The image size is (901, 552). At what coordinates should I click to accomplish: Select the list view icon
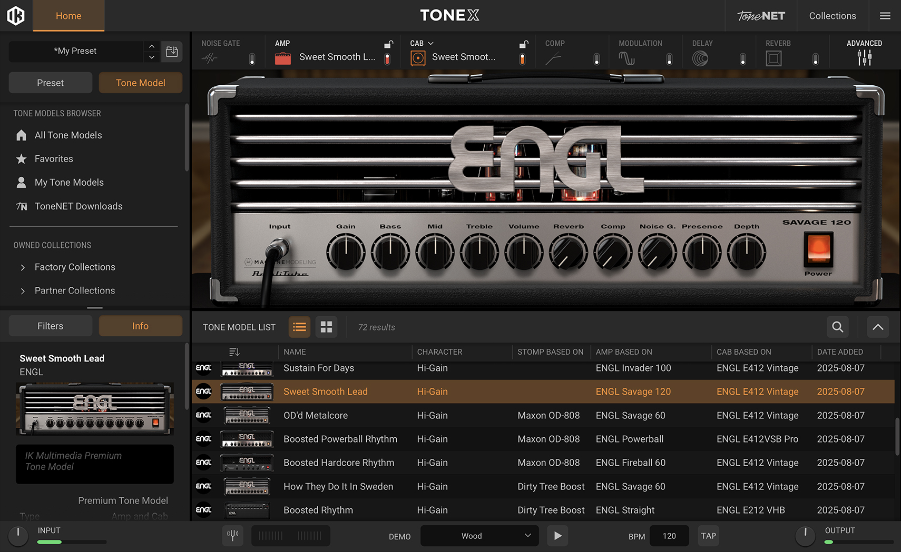pos(299,327)
